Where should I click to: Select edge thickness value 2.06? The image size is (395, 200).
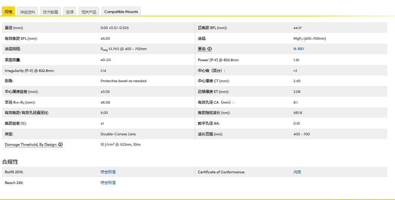pos(297,92)
